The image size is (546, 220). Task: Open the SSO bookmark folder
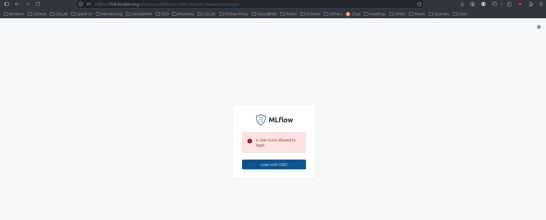tap(162, 14)
